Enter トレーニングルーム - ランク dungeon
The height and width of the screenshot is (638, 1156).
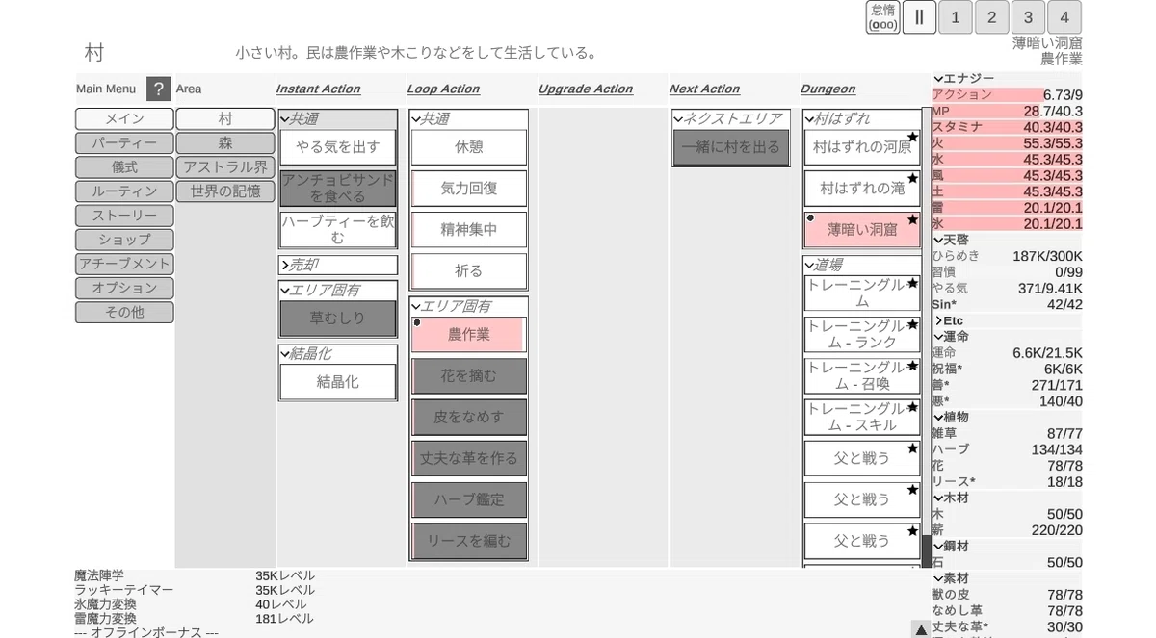862,334
